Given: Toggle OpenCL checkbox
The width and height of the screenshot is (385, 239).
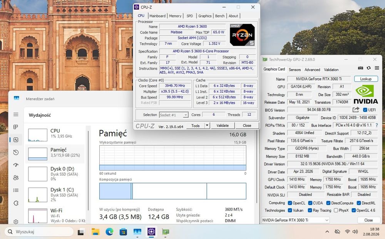Looking at the screenshot, I should coord(290,203).
